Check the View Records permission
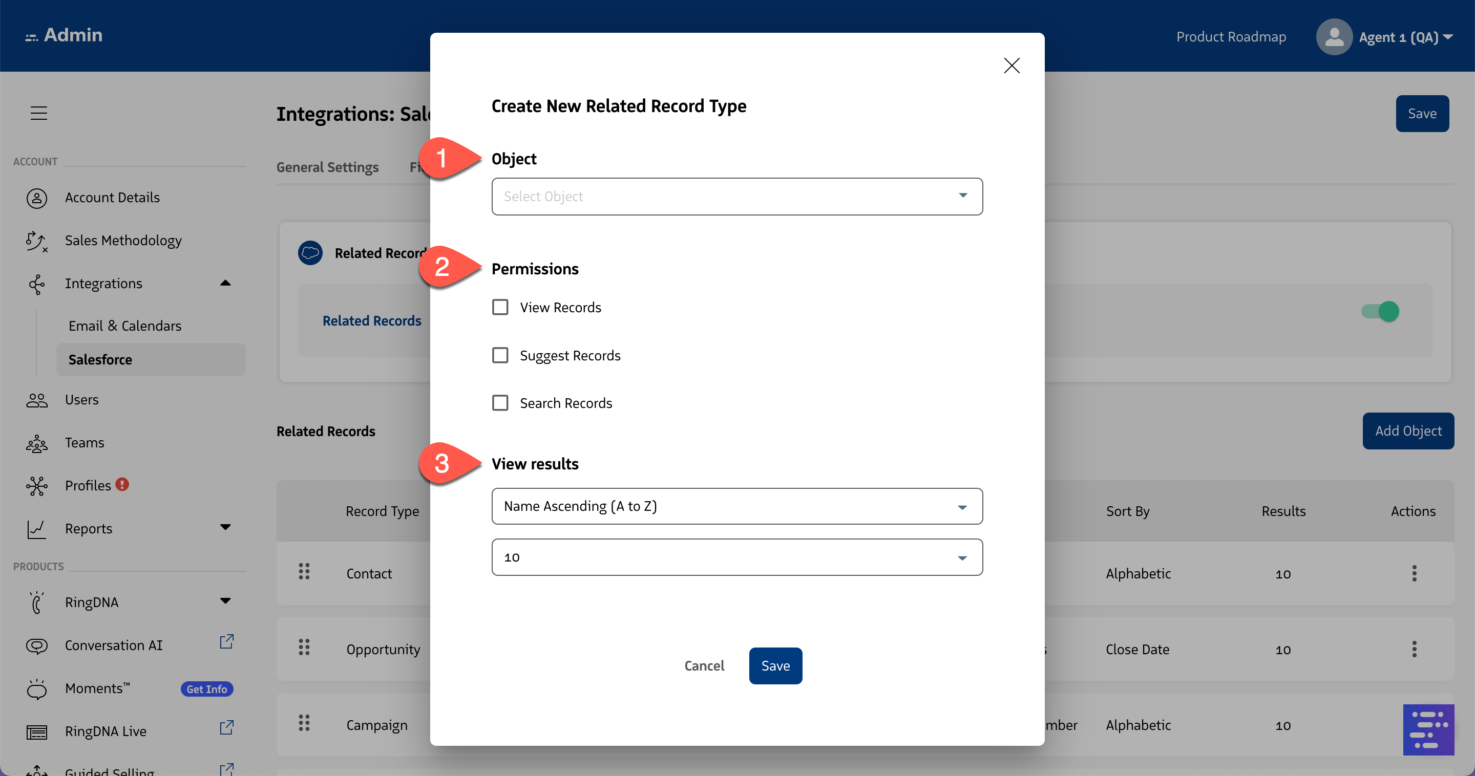 (x=500, y=307)
